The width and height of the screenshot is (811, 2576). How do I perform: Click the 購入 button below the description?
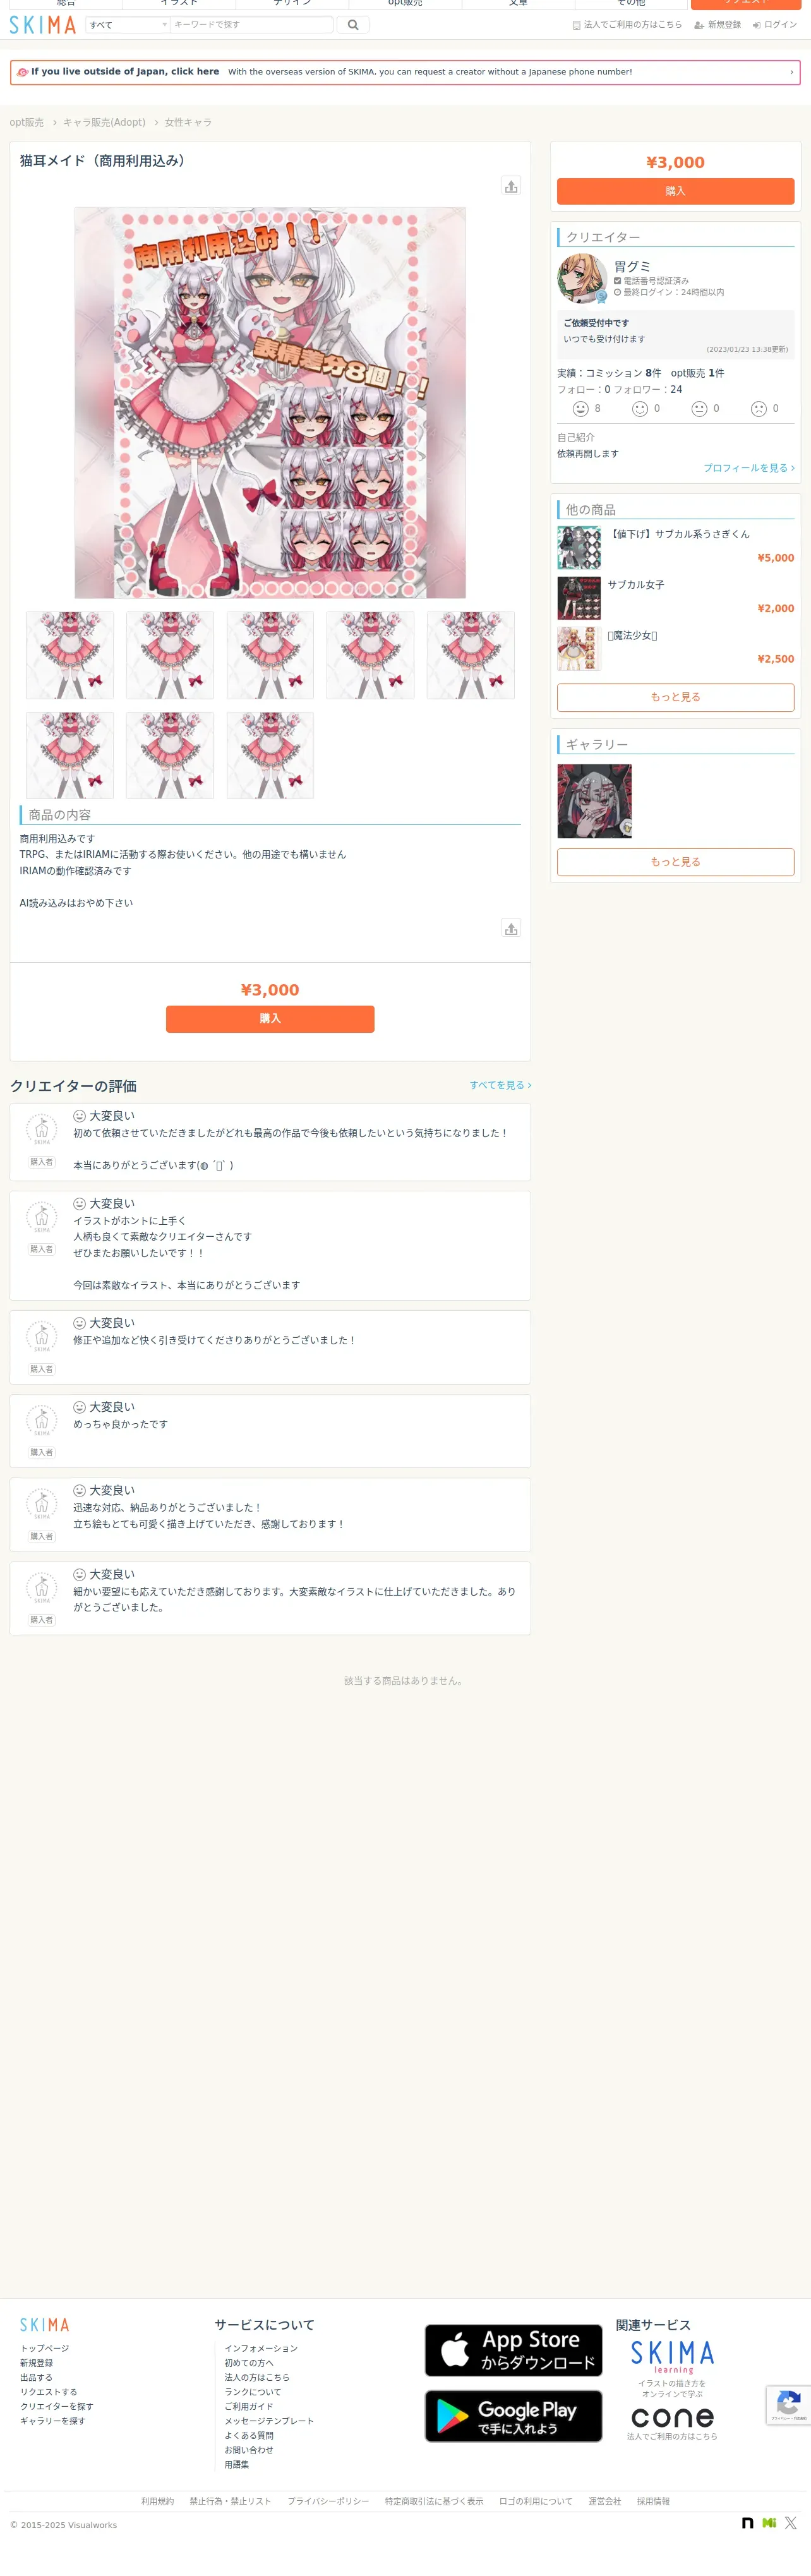pyautogui.click(x=270, y=1018)
